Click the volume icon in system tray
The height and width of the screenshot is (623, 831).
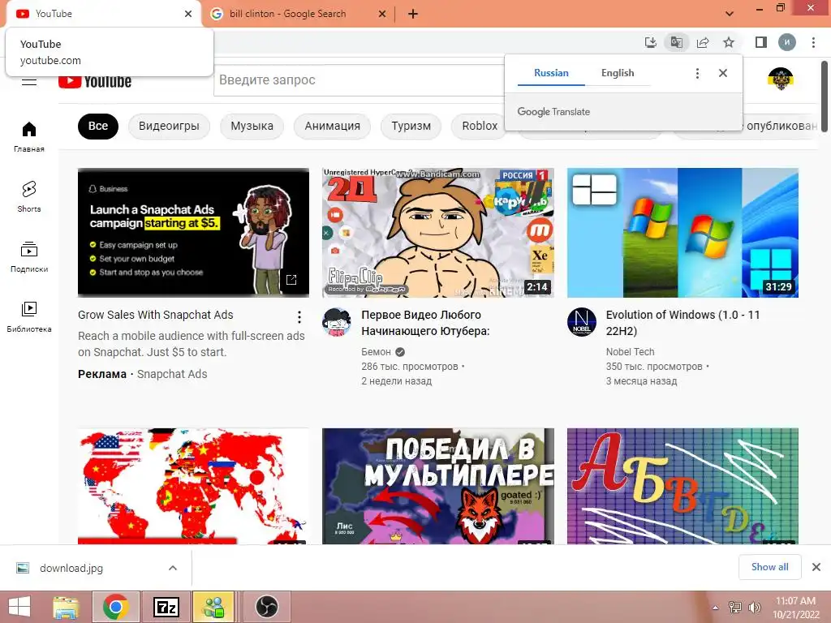click(754, 607)
